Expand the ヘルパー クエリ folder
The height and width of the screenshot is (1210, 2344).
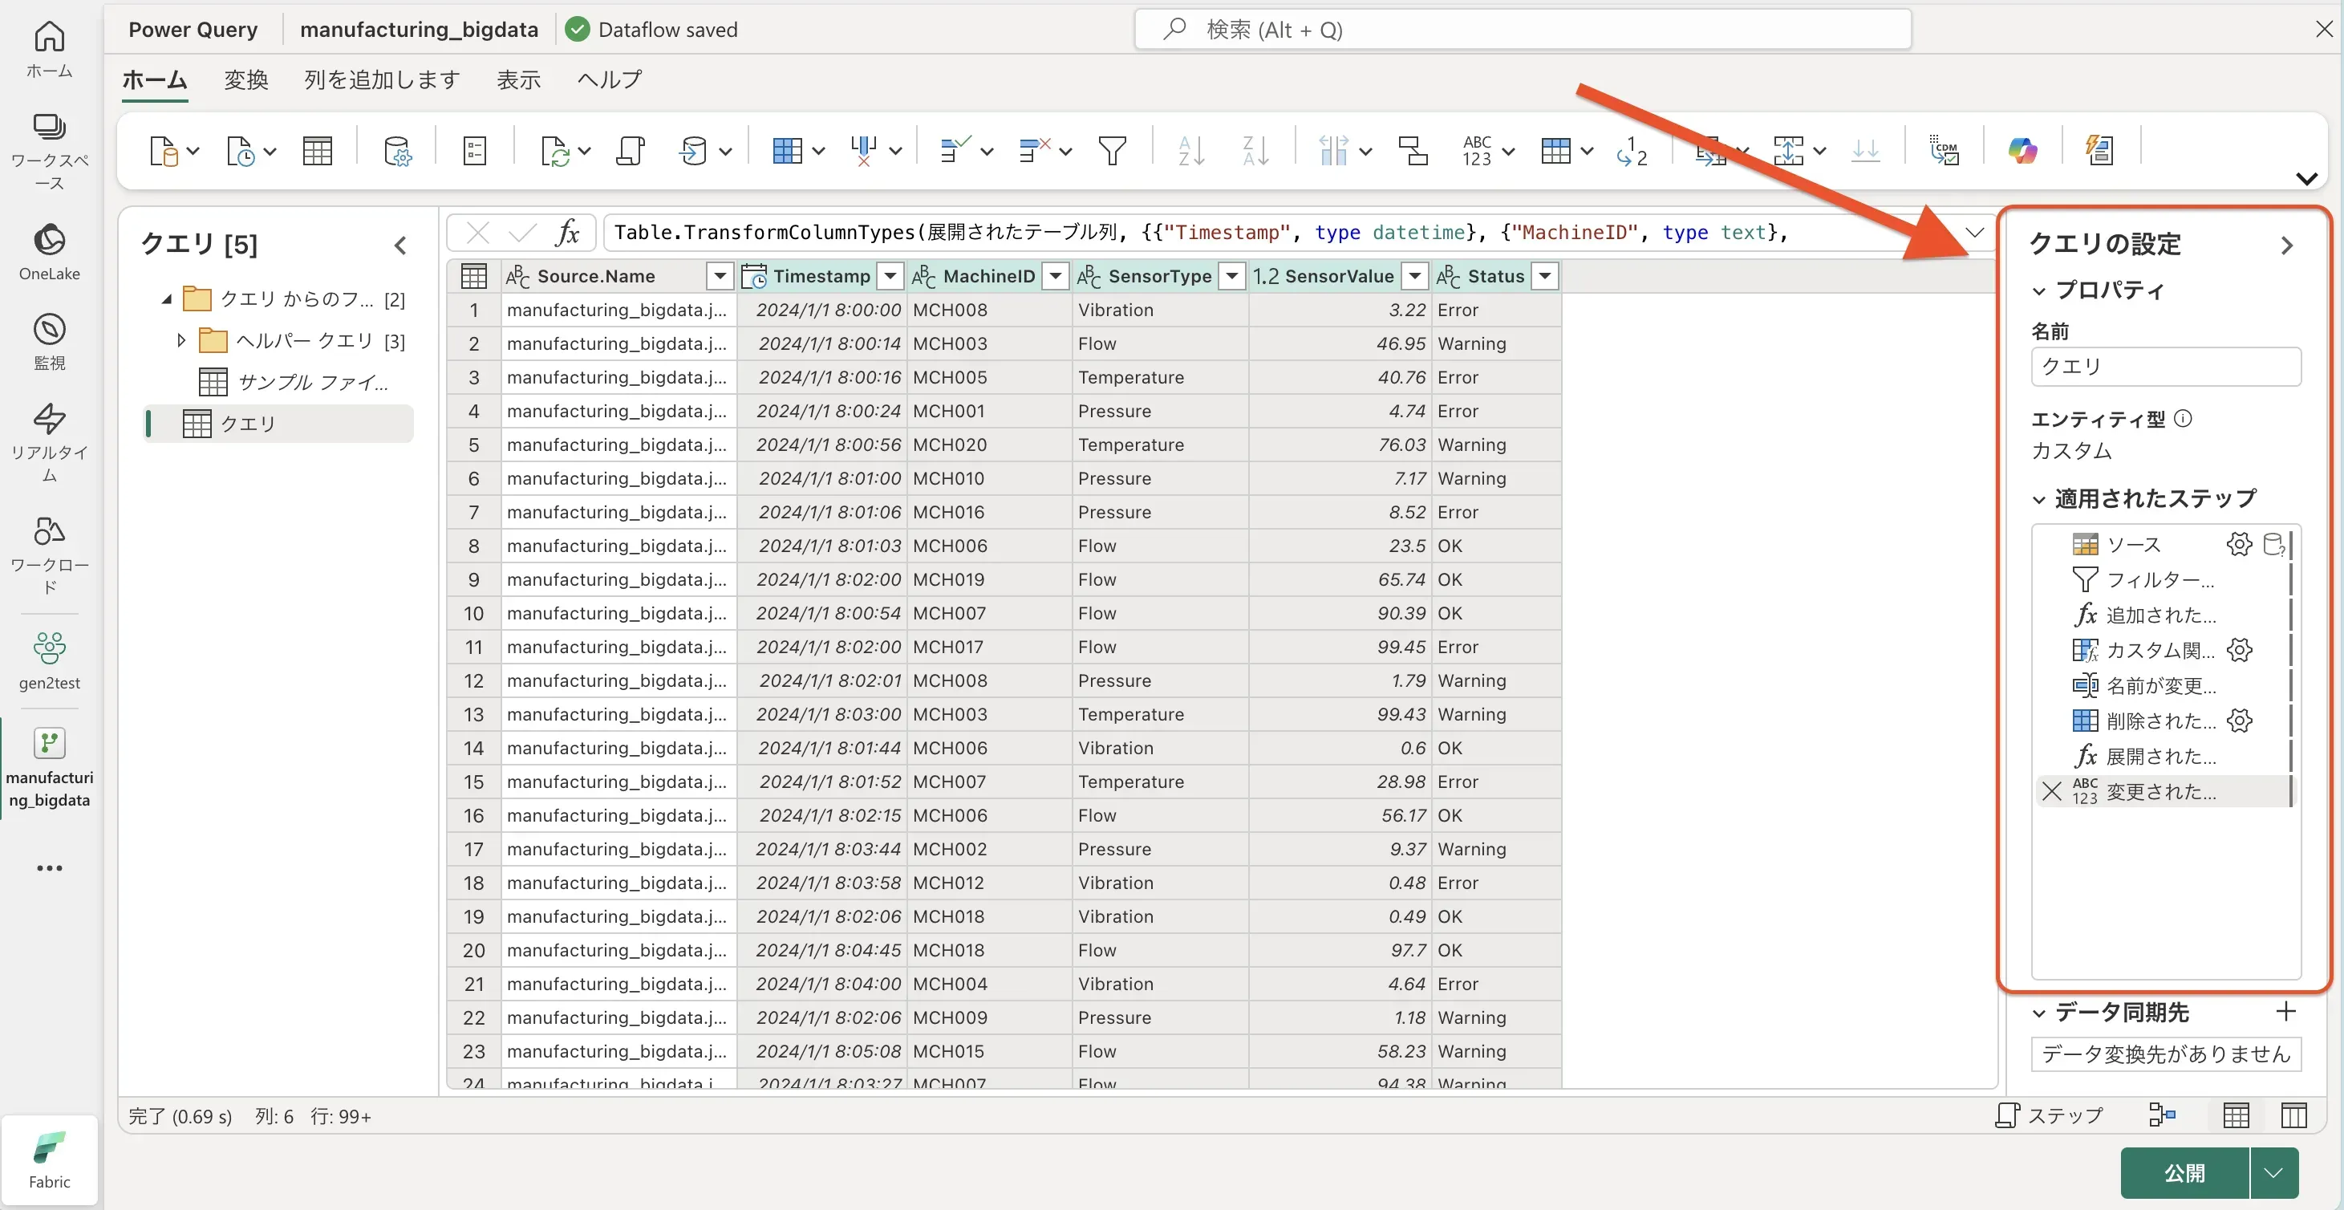tap(181, 340)
